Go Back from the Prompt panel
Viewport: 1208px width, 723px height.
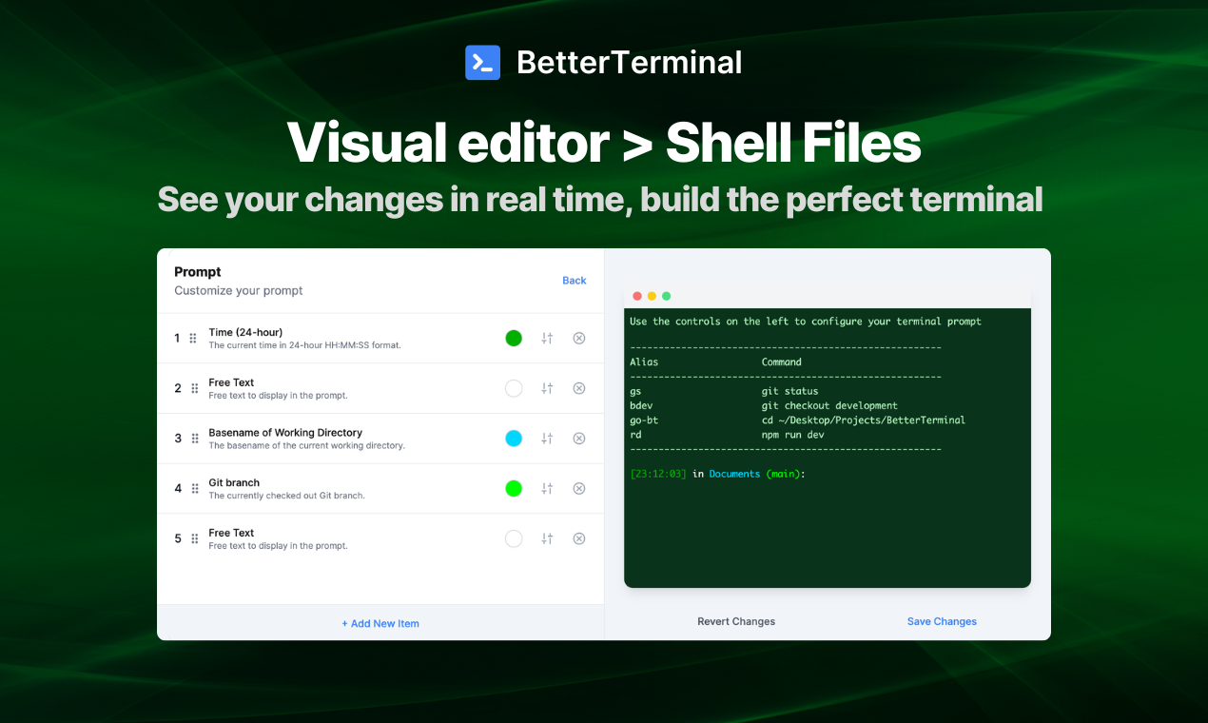tap(575, 281)
